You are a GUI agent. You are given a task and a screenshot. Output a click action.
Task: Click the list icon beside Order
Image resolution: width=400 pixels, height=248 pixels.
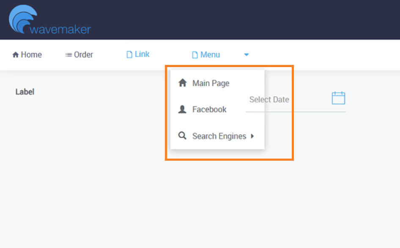coord(68,55)
